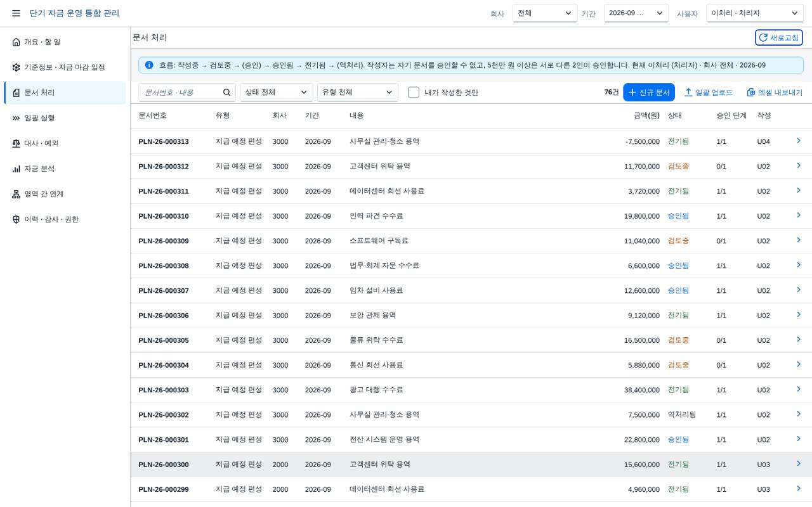Open row PLN-26-000312 detail arrow
The image size is (812, 507).
click(799, 165)
